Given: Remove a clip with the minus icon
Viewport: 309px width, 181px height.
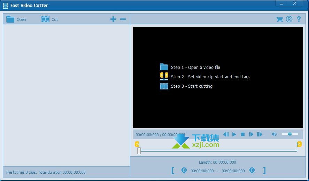Looking at the screenshot, I should click(123, 19).
